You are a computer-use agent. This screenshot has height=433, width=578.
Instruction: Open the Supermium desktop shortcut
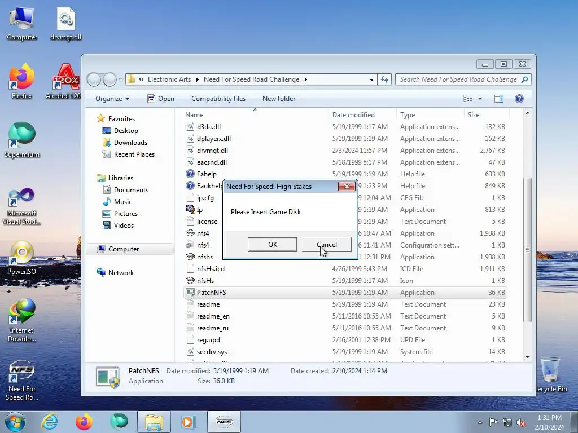(22, 140)
